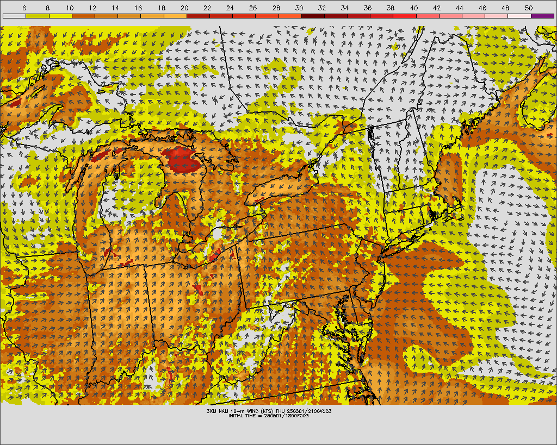Click the legend value 16
This screenshot has height=445, width=557.
pos(138,8)
